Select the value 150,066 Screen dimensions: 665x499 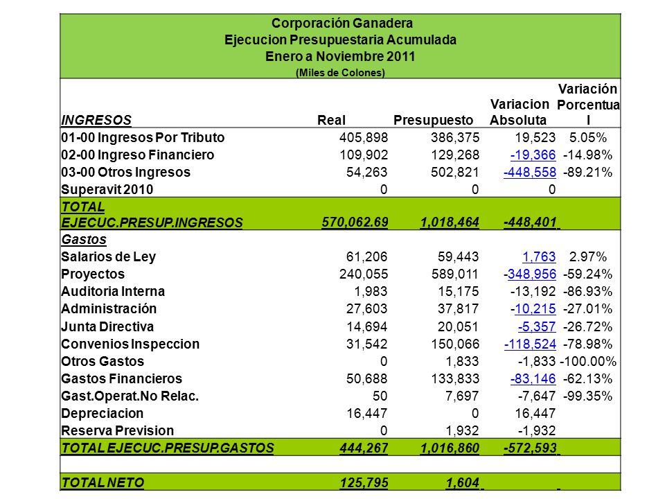[455, 344]
